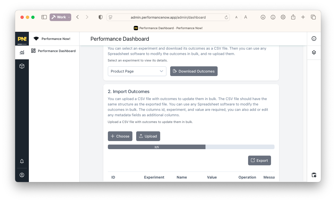Open the user account icon
The height and width of the screenshot is (202, 336).
22,175
